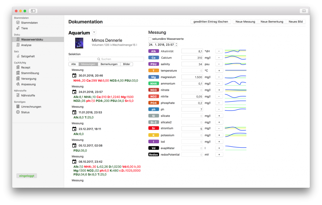This screenshot has height=205, width=322.
Task: Click the Mimos Dennerle aquarium thumbnail
Action: tap(79, 43)
